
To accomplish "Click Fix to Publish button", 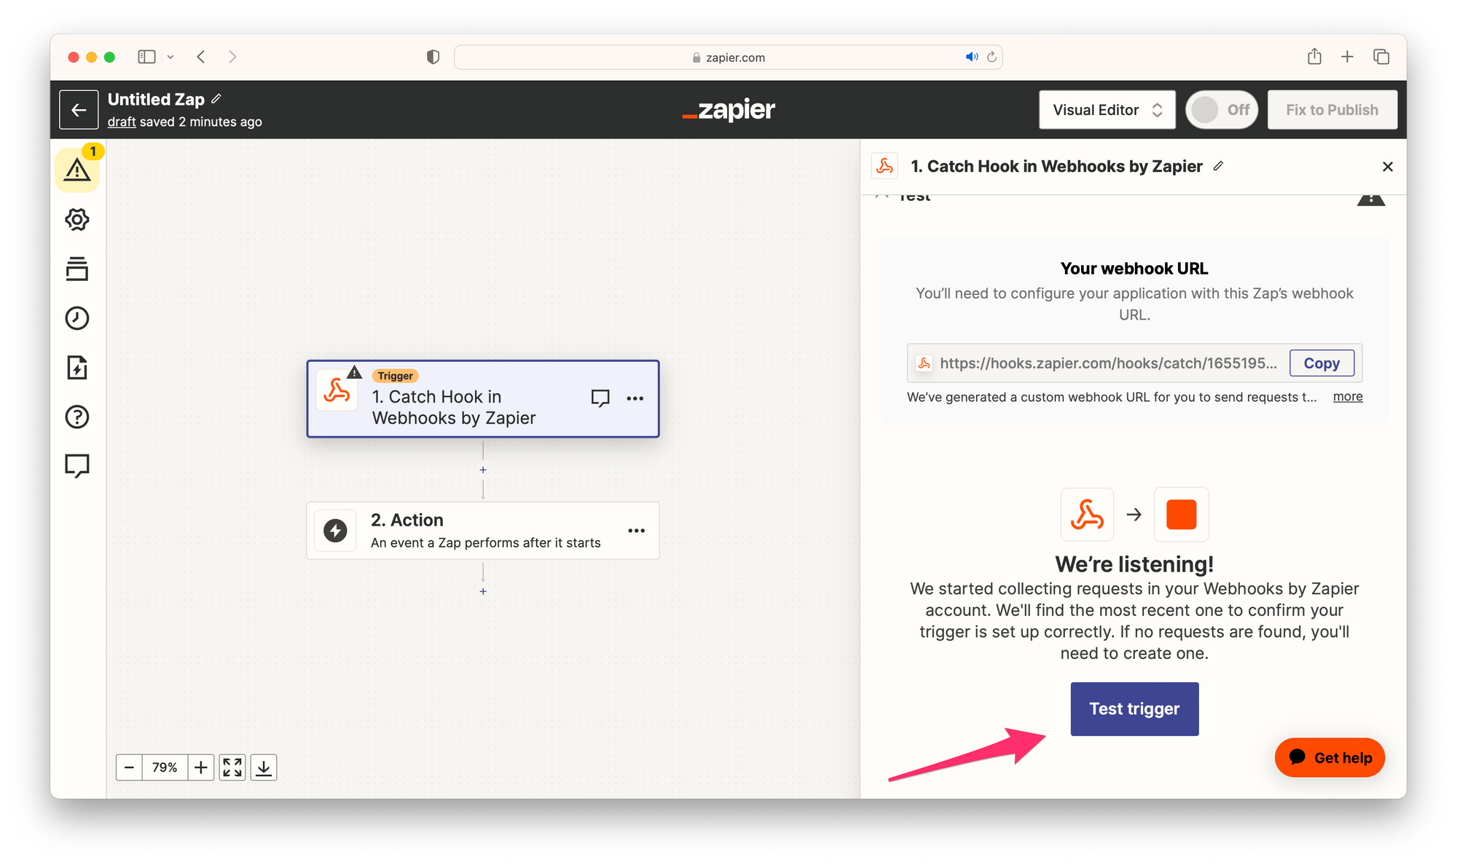I will (x=1332, y=110).
